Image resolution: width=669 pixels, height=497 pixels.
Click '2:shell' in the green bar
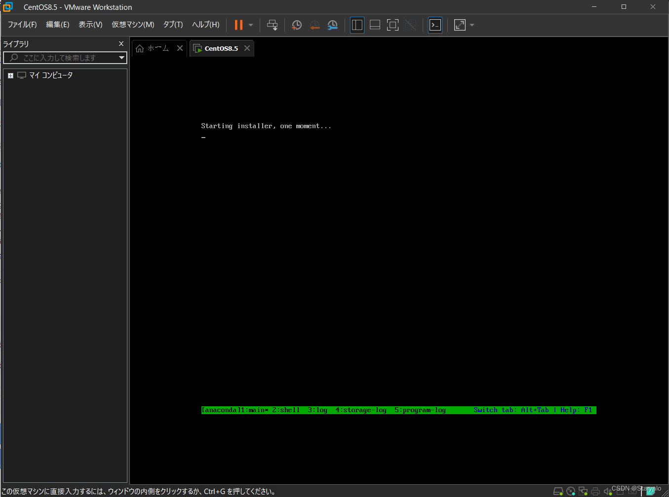286,410
